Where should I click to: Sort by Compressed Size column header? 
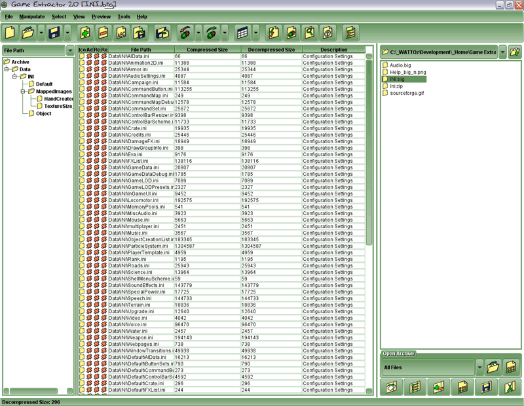(207, 50)
